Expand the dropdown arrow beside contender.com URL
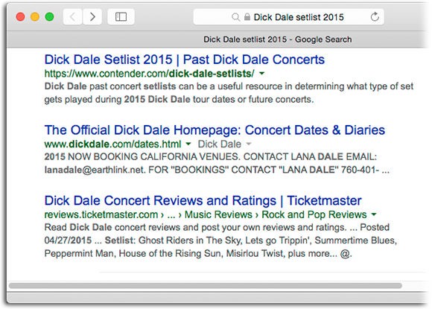The width and height of the screenshot is (432, 309). [261, 74]
